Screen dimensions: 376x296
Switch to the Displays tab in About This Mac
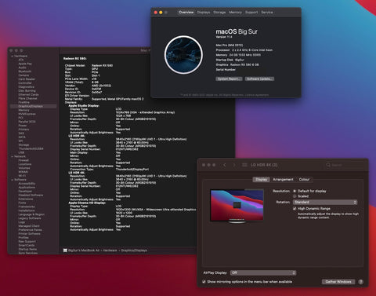click(204, 13)
